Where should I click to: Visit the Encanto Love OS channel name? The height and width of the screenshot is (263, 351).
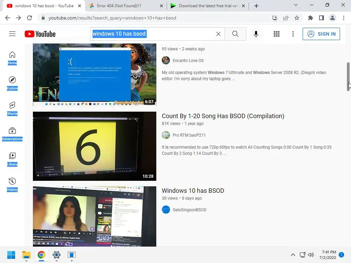[188, 60]
